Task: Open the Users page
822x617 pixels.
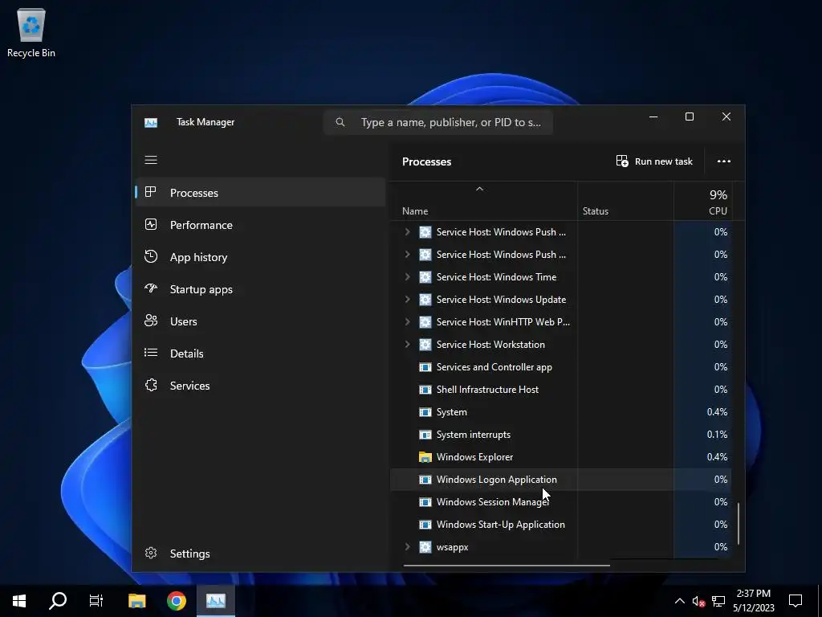Action: (x=261, y=321)
